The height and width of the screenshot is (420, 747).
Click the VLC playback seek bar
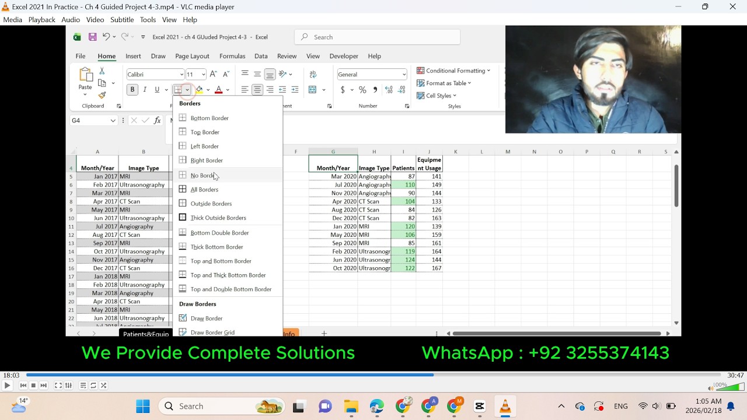(373, 375)
